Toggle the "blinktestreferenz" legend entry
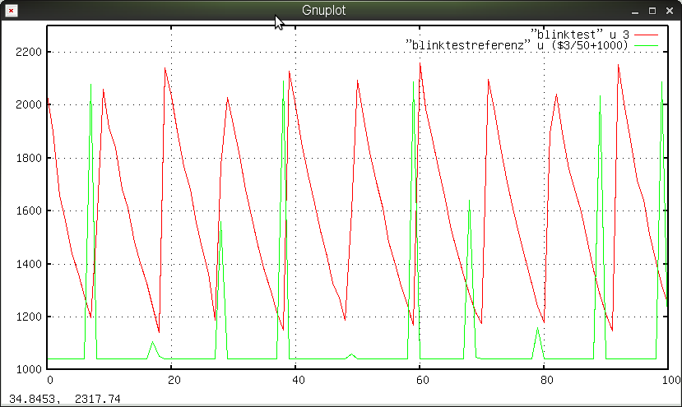 coord(517,45)
